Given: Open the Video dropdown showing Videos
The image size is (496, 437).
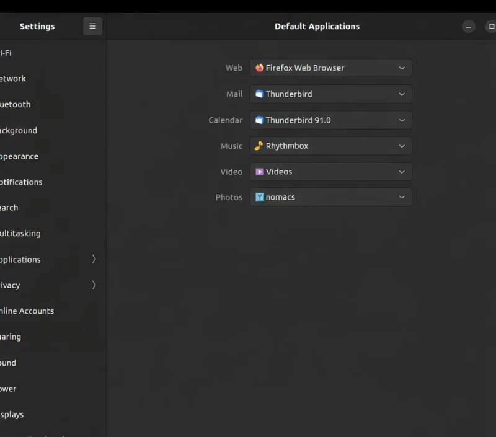Looking at the screenshot, I should tap(330, 172).
